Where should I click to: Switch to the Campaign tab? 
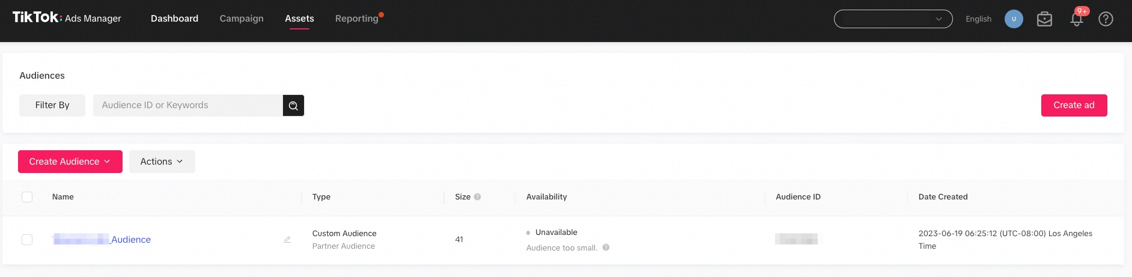(x=242, y=19)
